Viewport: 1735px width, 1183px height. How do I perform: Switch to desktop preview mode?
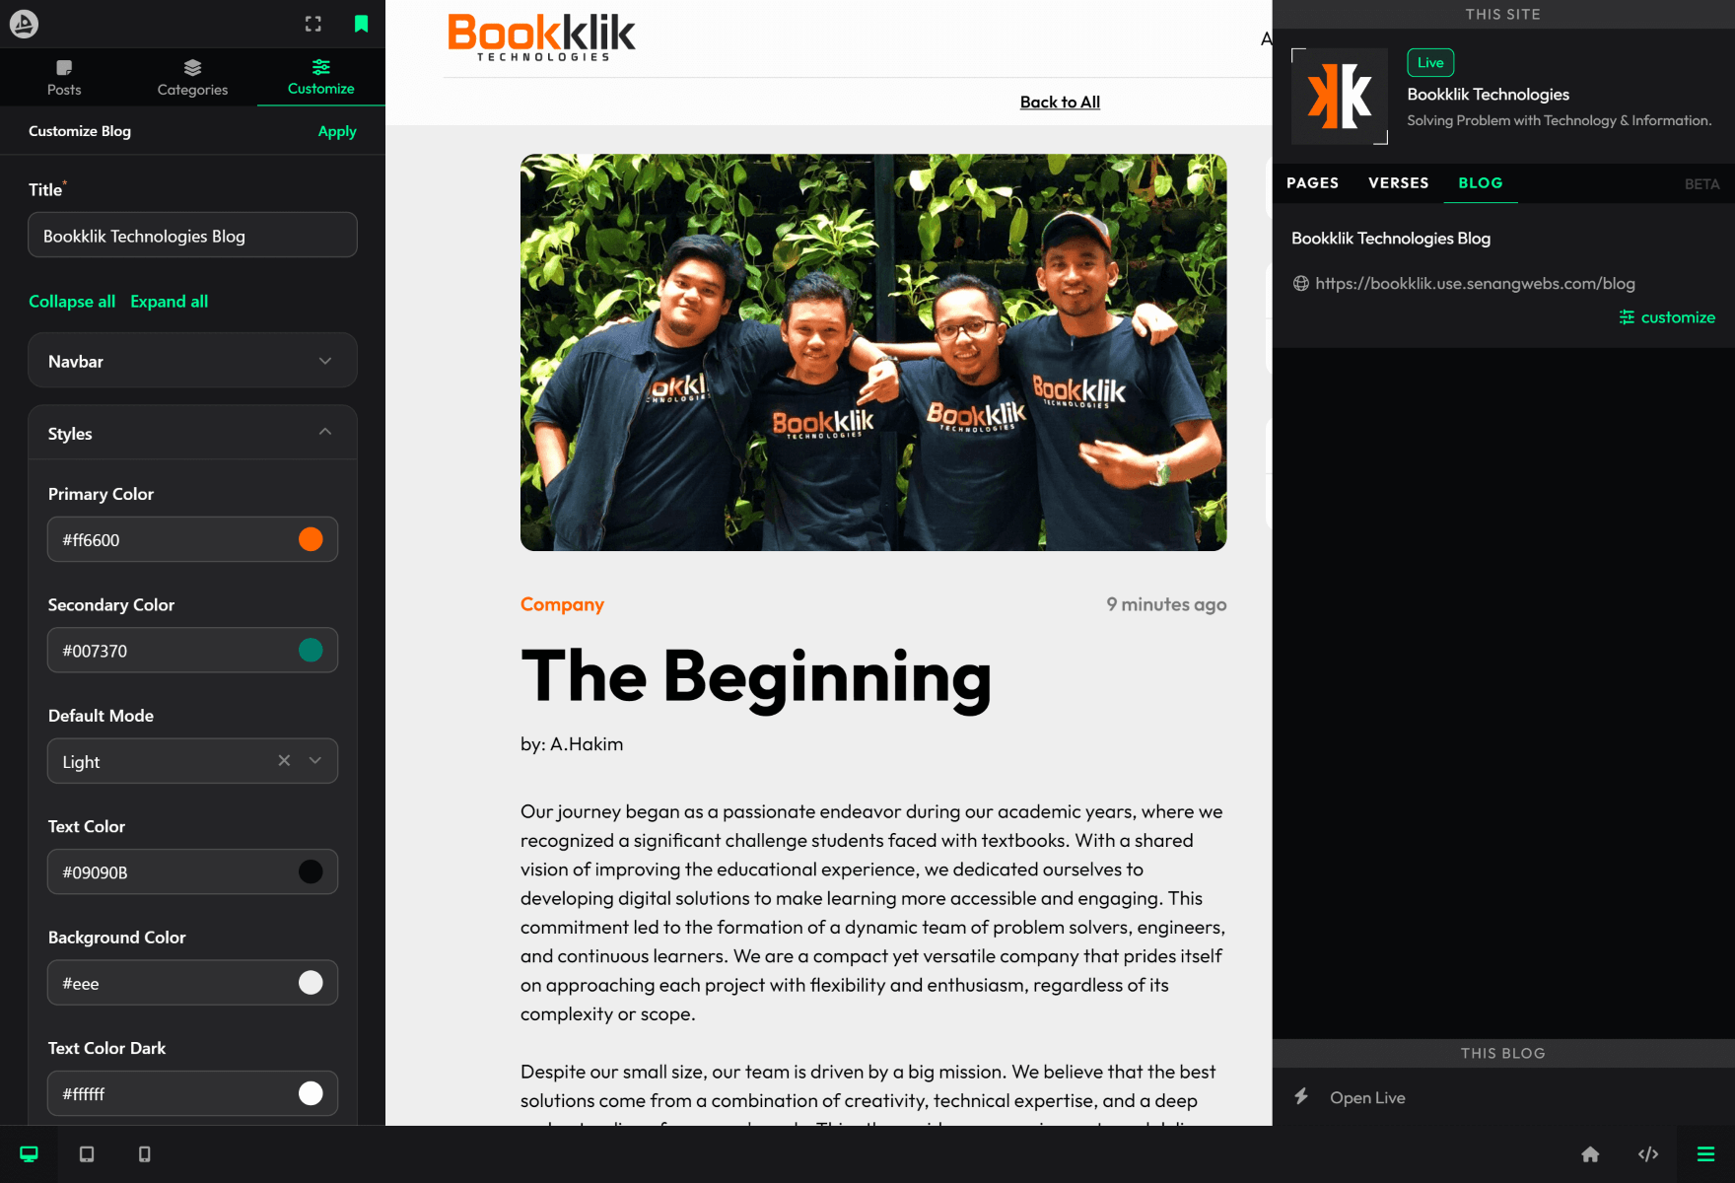(x=29, y=1154)
